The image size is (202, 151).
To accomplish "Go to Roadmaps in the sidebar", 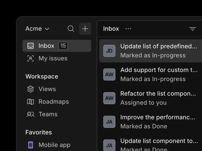I will tap(54, 102).
